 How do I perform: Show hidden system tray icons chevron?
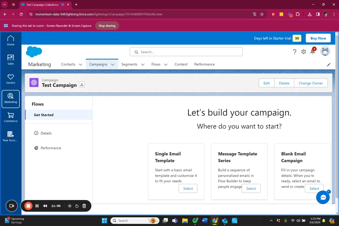(x=271, y=221)
